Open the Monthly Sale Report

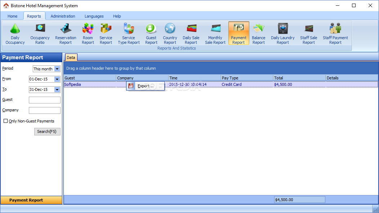(215, 33)
